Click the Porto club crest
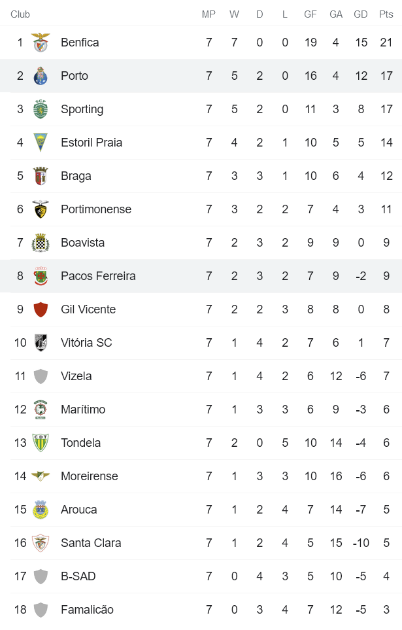This screenshot has height=630, width=402. point(41,76)
